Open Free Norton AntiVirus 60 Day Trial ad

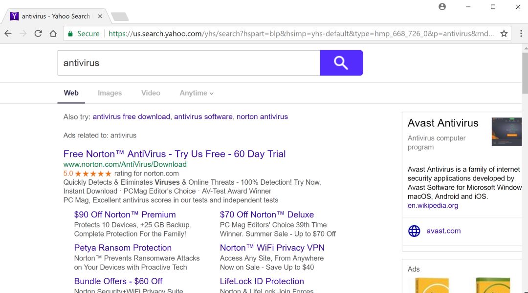pyautogui.click(x=175, y=154)
